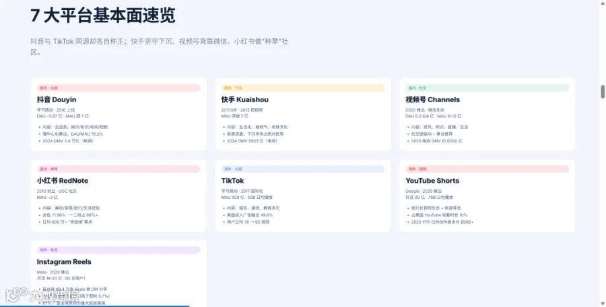Click the scrollbar down arrow
The width and height of the screenshot is (606, 307).
(603, 304)
